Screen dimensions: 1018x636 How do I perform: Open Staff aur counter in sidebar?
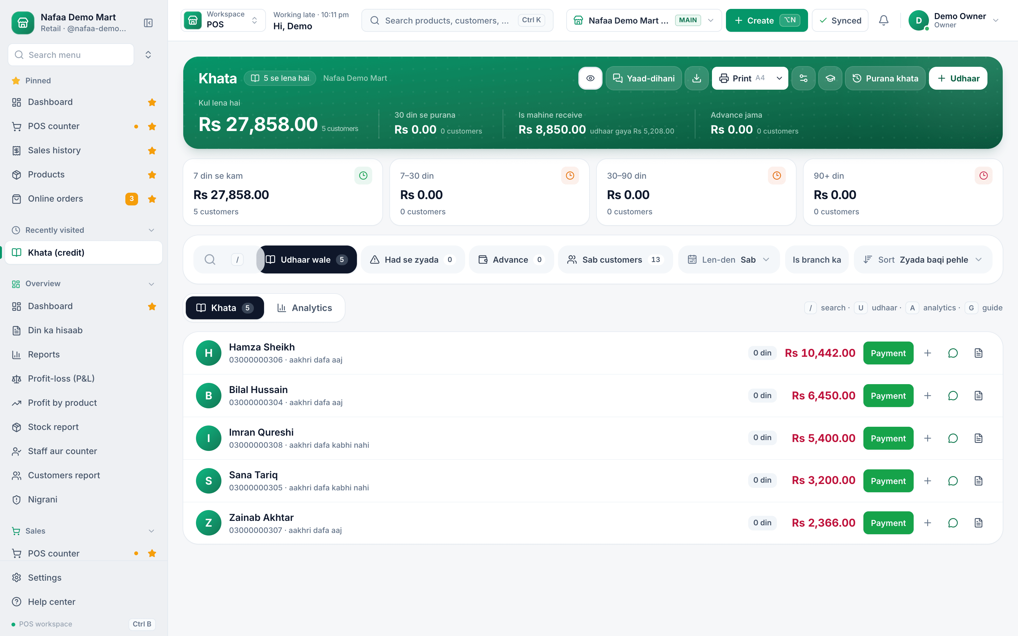pyautogui.click(x=83, y=451)
